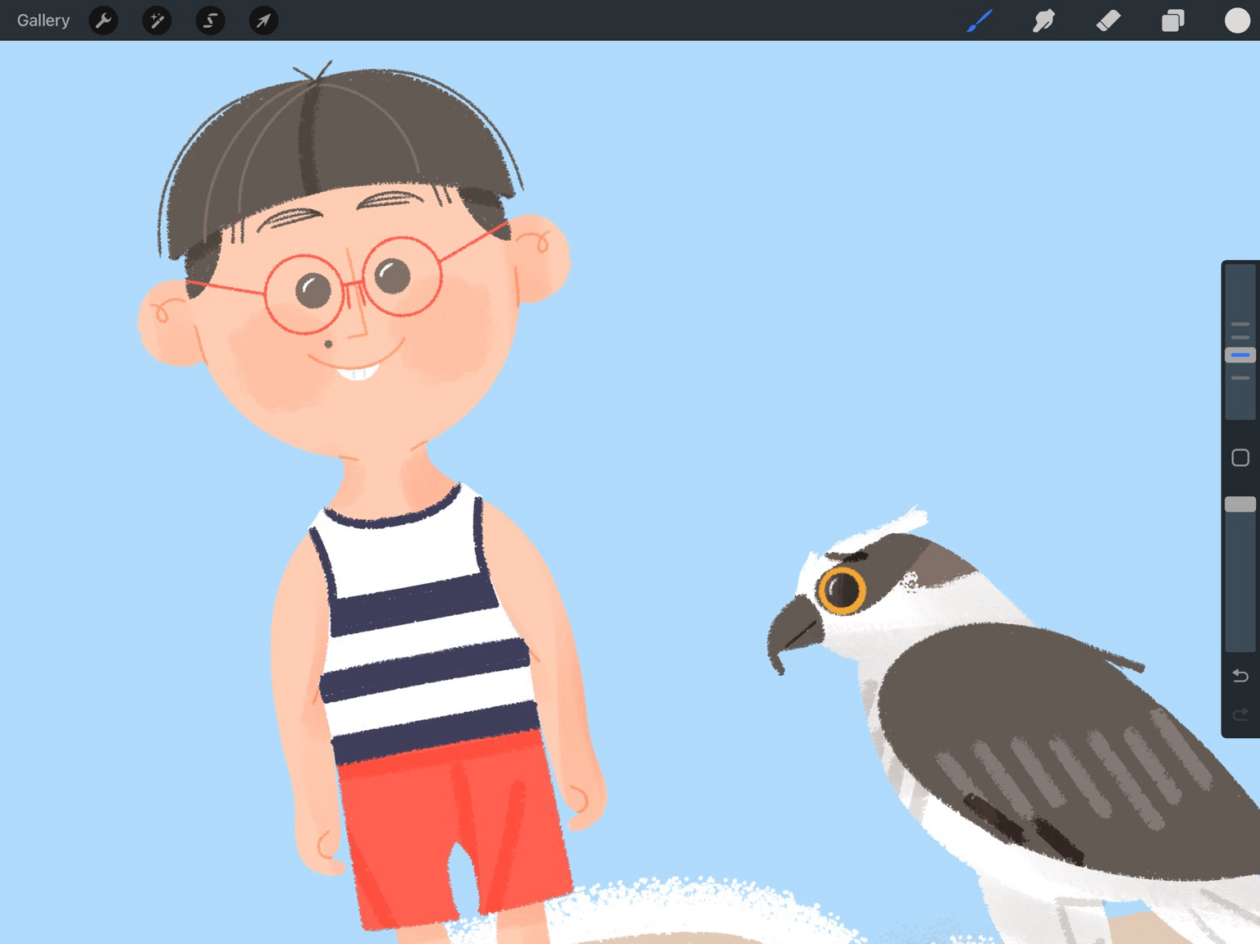
Task: Open the Actions wrench menu
Action: pyautogui.click(x=103, y=21)
